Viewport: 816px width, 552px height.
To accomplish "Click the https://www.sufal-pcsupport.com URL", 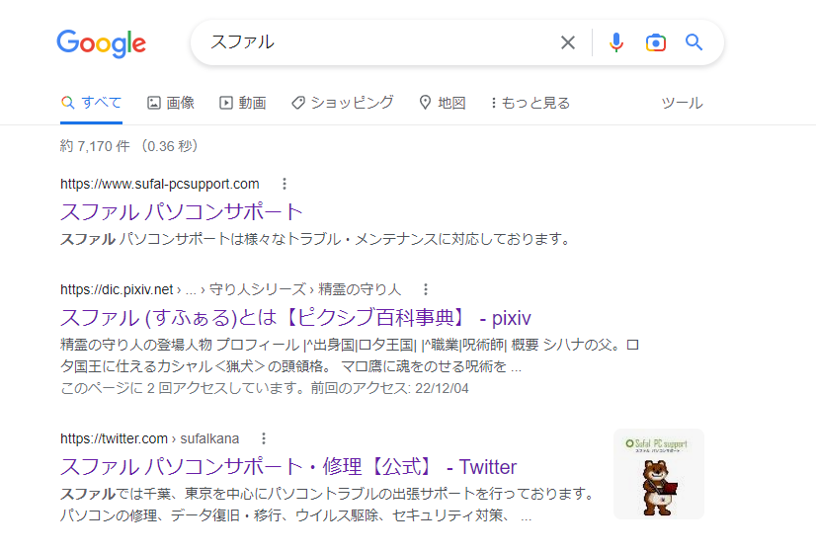I will [x=160, y=184].
